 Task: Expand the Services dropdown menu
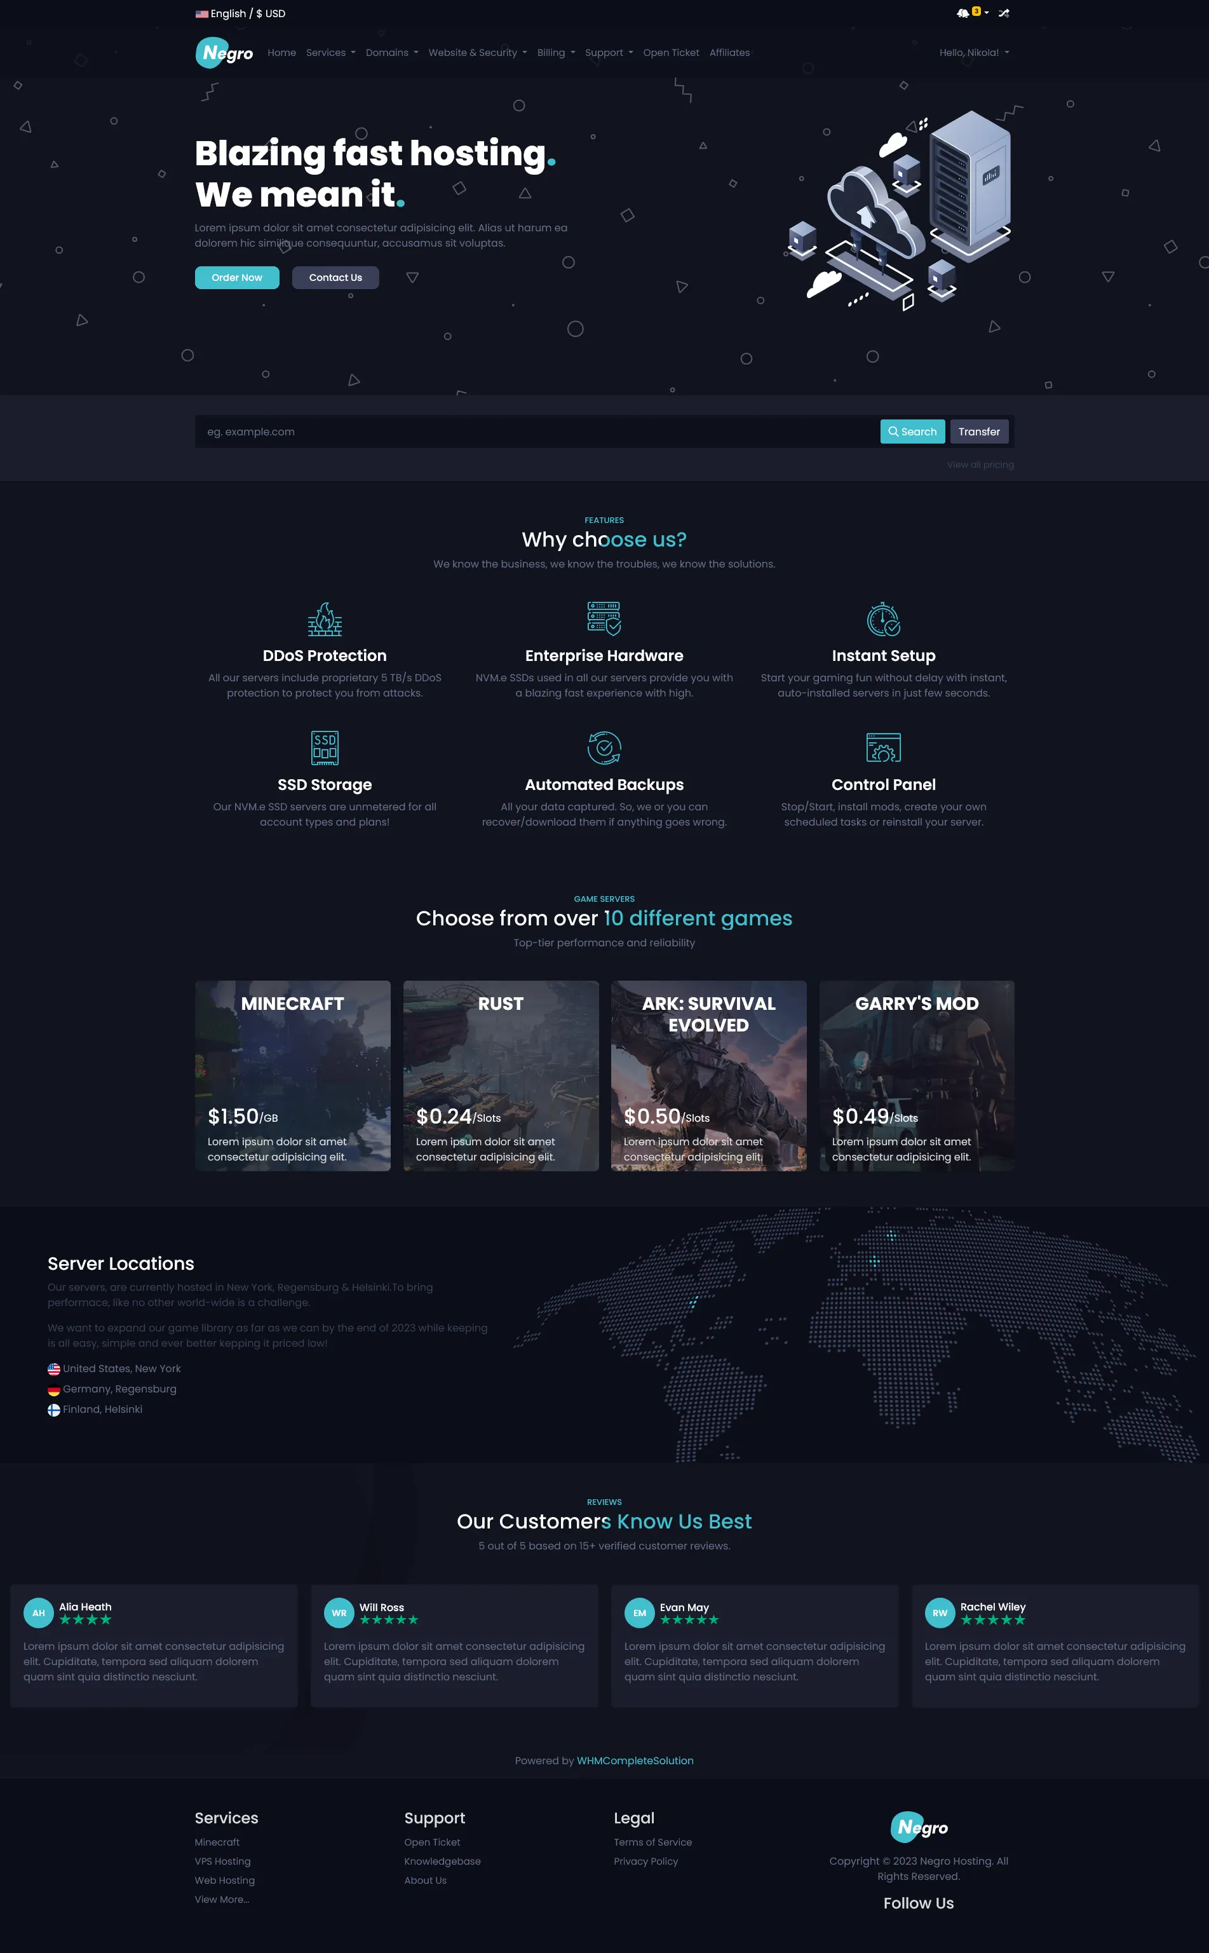330,53
